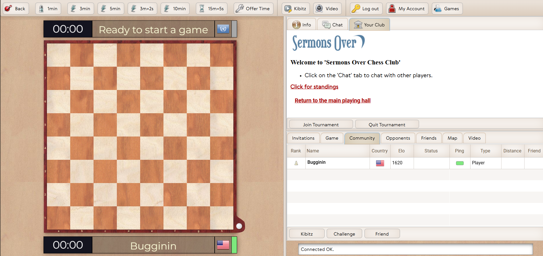
Task: Choose the 3min blitz time control
Action: (x=81, y=9)
